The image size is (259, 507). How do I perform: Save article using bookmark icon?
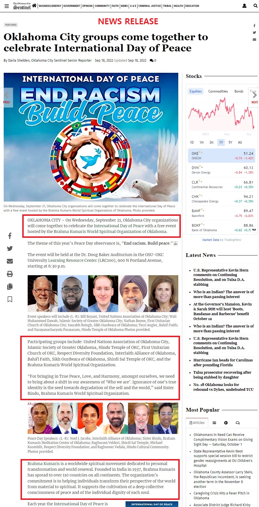tap(10, 299)
